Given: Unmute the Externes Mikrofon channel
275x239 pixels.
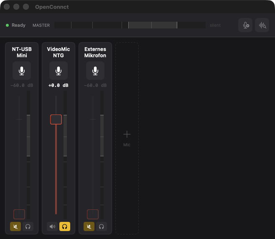Looking at the screenshot, I should [89, 226].
